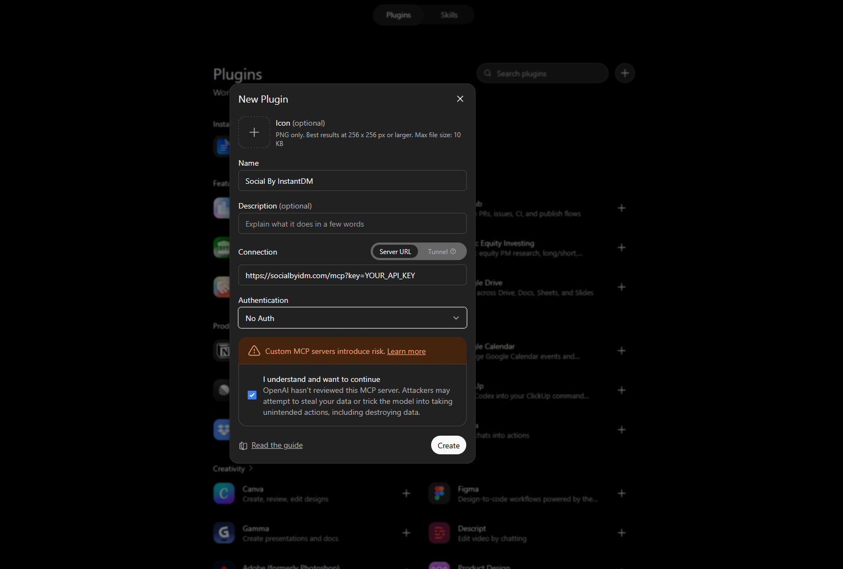843x569 pixels.
Task: Click the guide book icon
Action: click(x=243, y=446)
